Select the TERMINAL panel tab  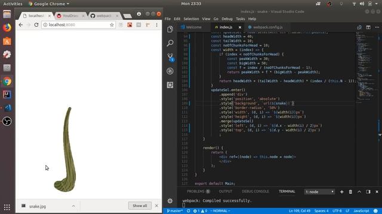[286, 191]
